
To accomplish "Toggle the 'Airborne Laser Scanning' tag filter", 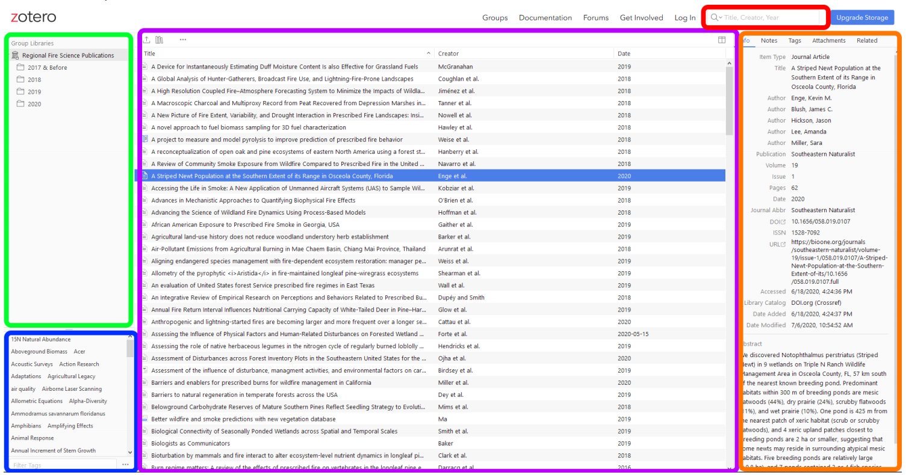I will point(72,388).
